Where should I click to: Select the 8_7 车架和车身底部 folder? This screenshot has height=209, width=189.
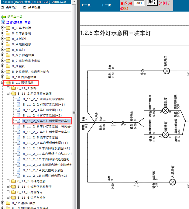tap(26, 61)
